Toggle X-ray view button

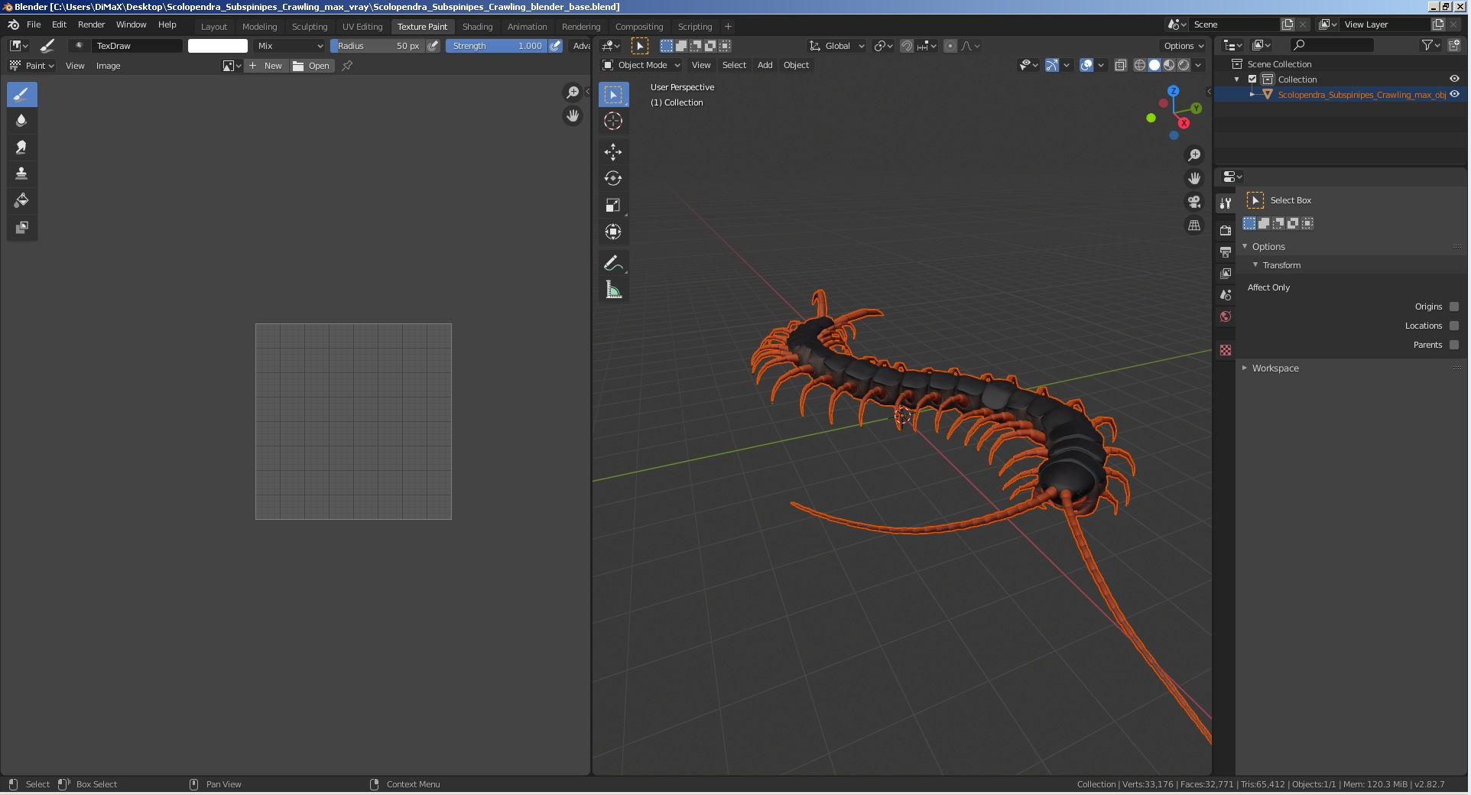[x=1120, y=65]
